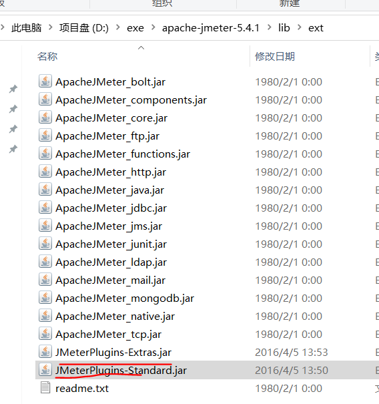
Task: Click date 2016/4/5 13:53 of JMeterPlugins-Extras.jar
Action: (x=292, y=352)
